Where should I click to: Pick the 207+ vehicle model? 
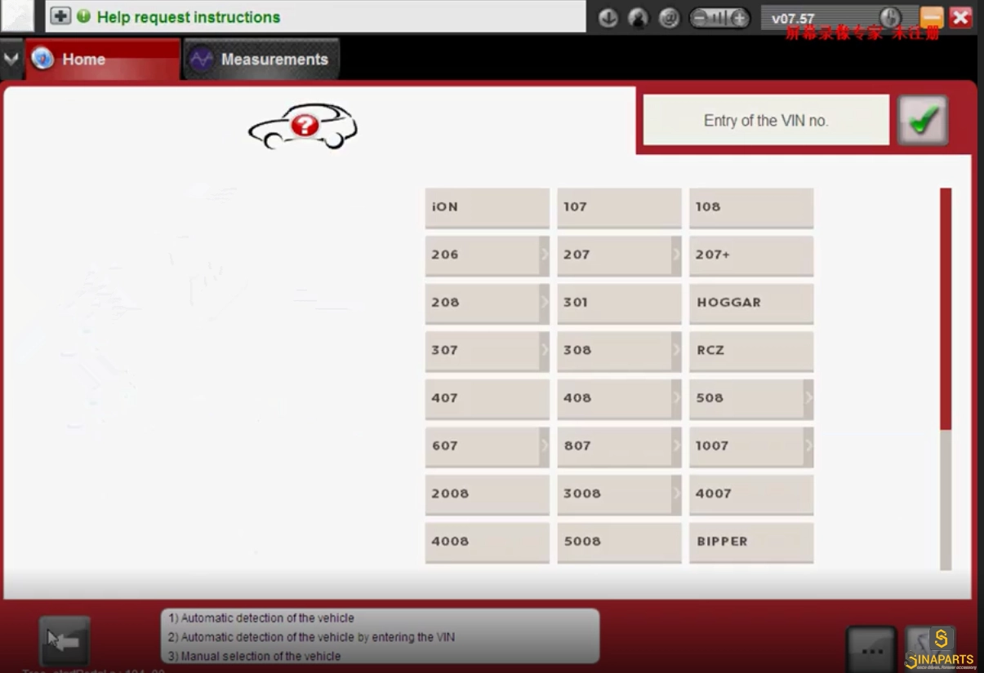(751, 256)
